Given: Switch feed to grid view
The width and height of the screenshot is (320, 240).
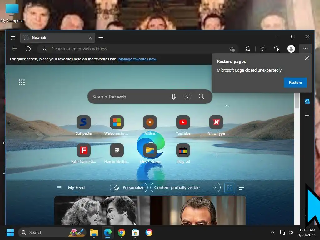Looking at the screenshot, I should pos(230,188).
